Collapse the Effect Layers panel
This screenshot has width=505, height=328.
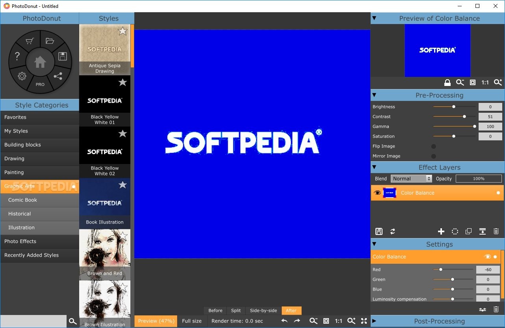coord(374,167)
